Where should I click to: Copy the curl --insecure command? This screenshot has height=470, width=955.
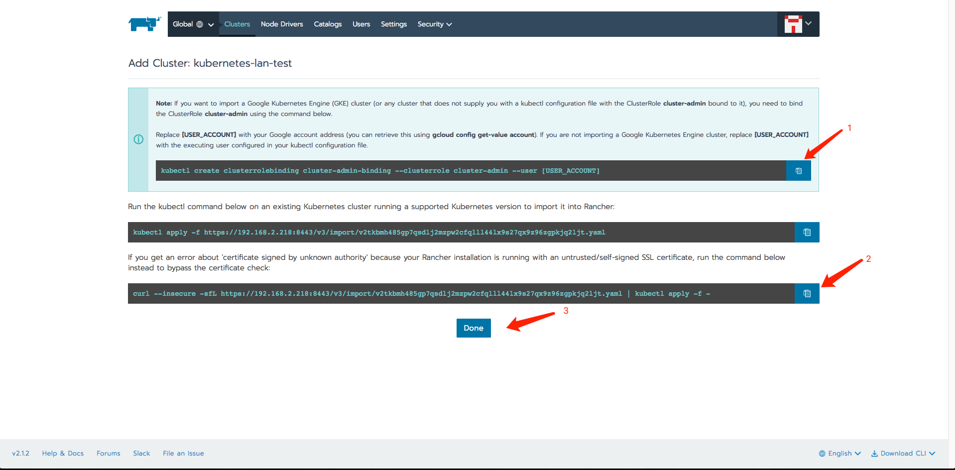(807, 294)
